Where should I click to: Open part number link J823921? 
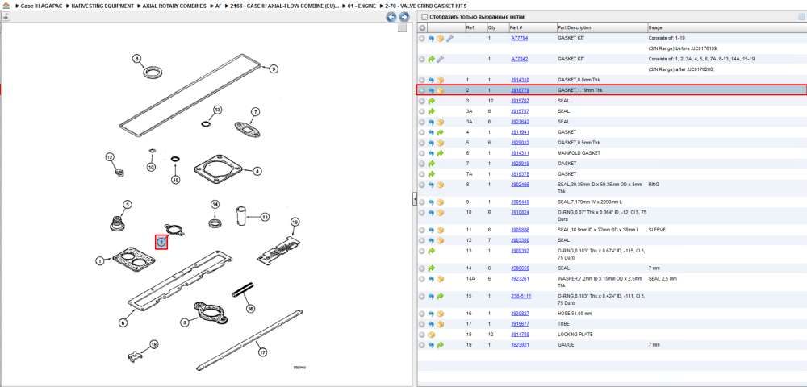(520, 345)
